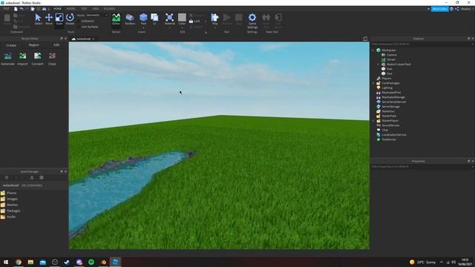Activate the Rotate tool
The width and height of the screenshot is (475, 267).
[x=70, y=19]
